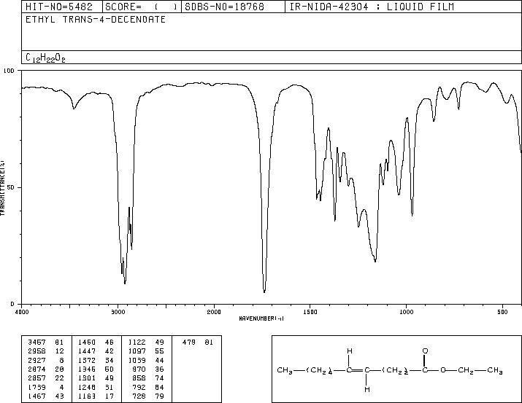Click the 4000 tick label on x-axis
Image resolution: width=522 pixels, height=403 pixels.
(x=22, y=312)
